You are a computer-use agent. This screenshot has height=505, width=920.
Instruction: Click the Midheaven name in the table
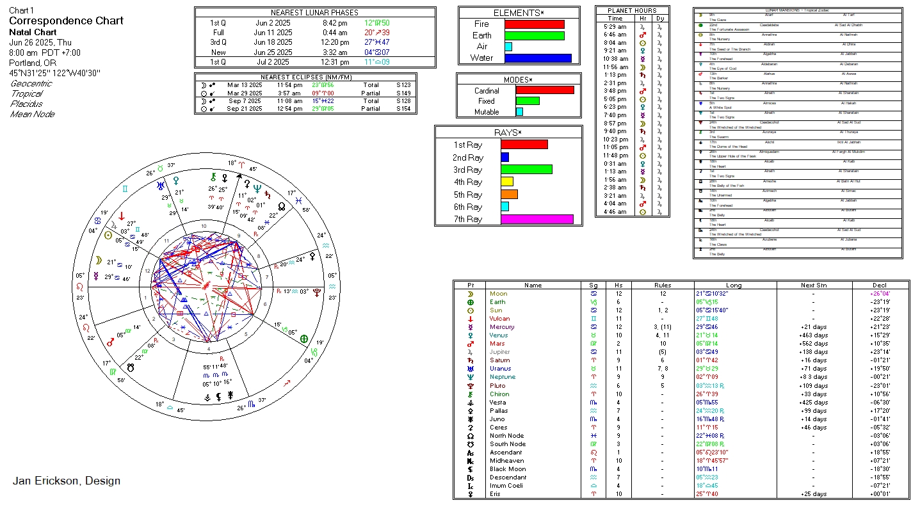[507, 461]
